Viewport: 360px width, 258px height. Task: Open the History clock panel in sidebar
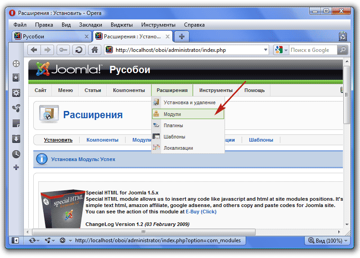pyautogui.click(x=16, y=154)
